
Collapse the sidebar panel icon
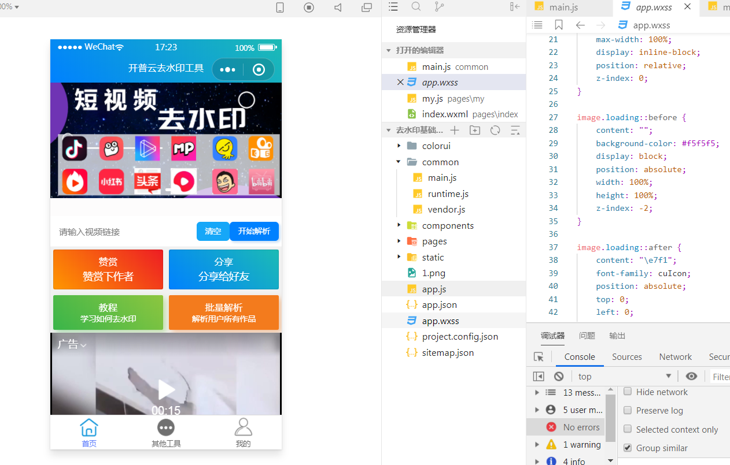pos(515,7)
